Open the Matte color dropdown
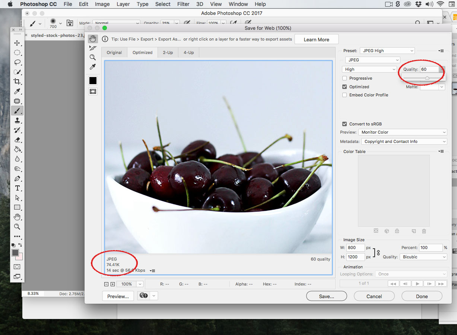 point(442,87)
